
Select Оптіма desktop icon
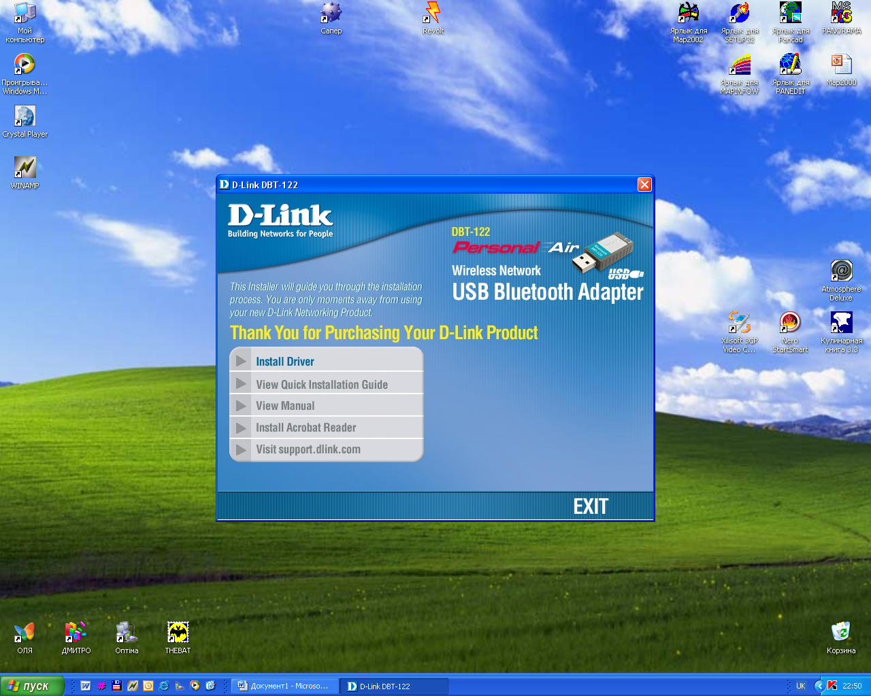(127, 638)
